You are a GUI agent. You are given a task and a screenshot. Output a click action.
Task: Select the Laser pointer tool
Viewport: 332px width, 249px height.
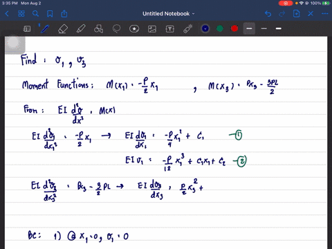click(x=188, y=29)
